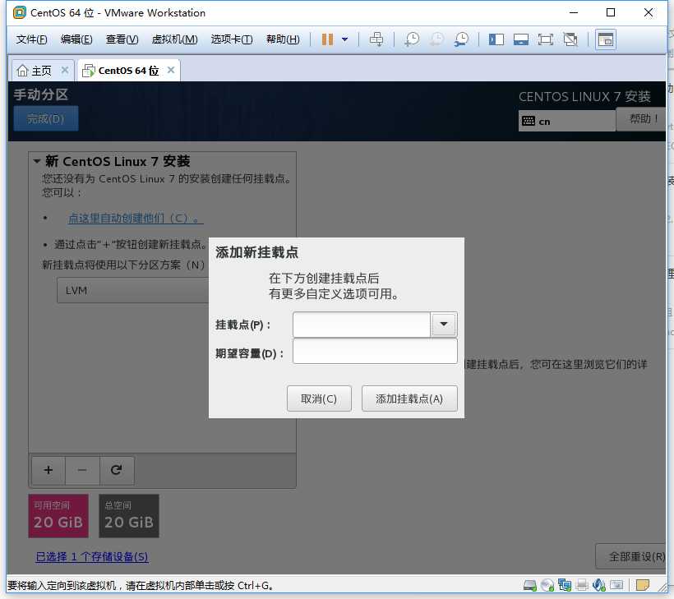Open the 选项卡(T) menu
674x599 pixels.
[232, 39]
